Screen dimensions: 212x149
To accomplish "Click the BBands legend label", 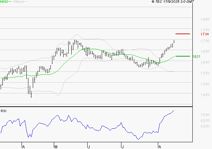I will pos(19,2).
